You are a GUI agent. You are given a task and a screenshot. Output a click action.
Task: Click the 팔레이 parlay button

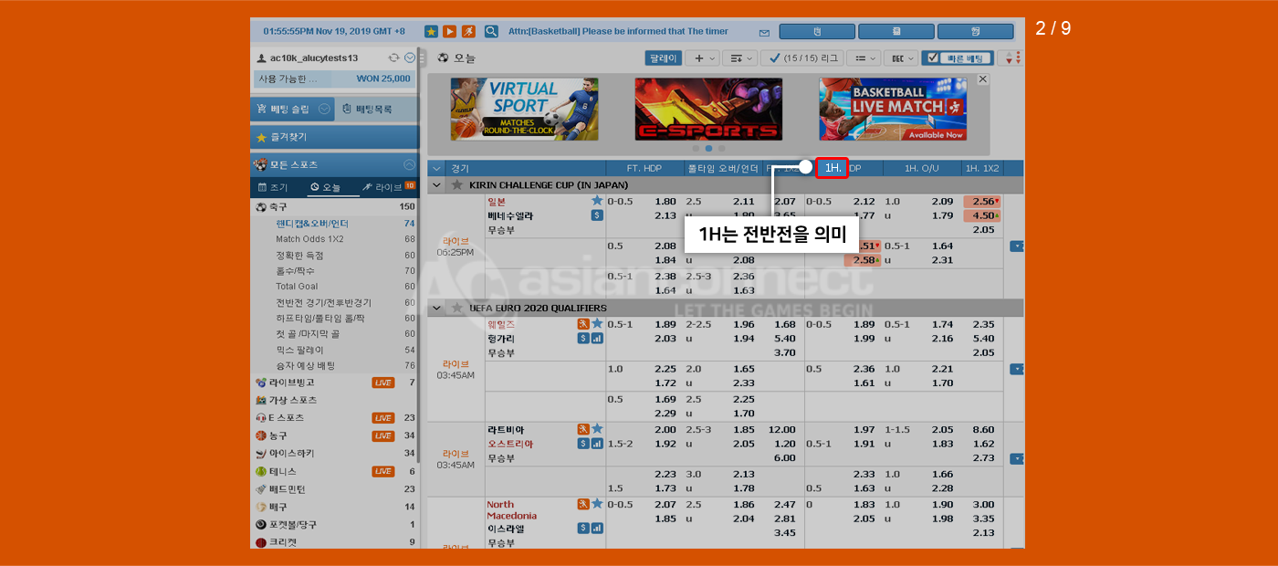(x=663, y=58)
